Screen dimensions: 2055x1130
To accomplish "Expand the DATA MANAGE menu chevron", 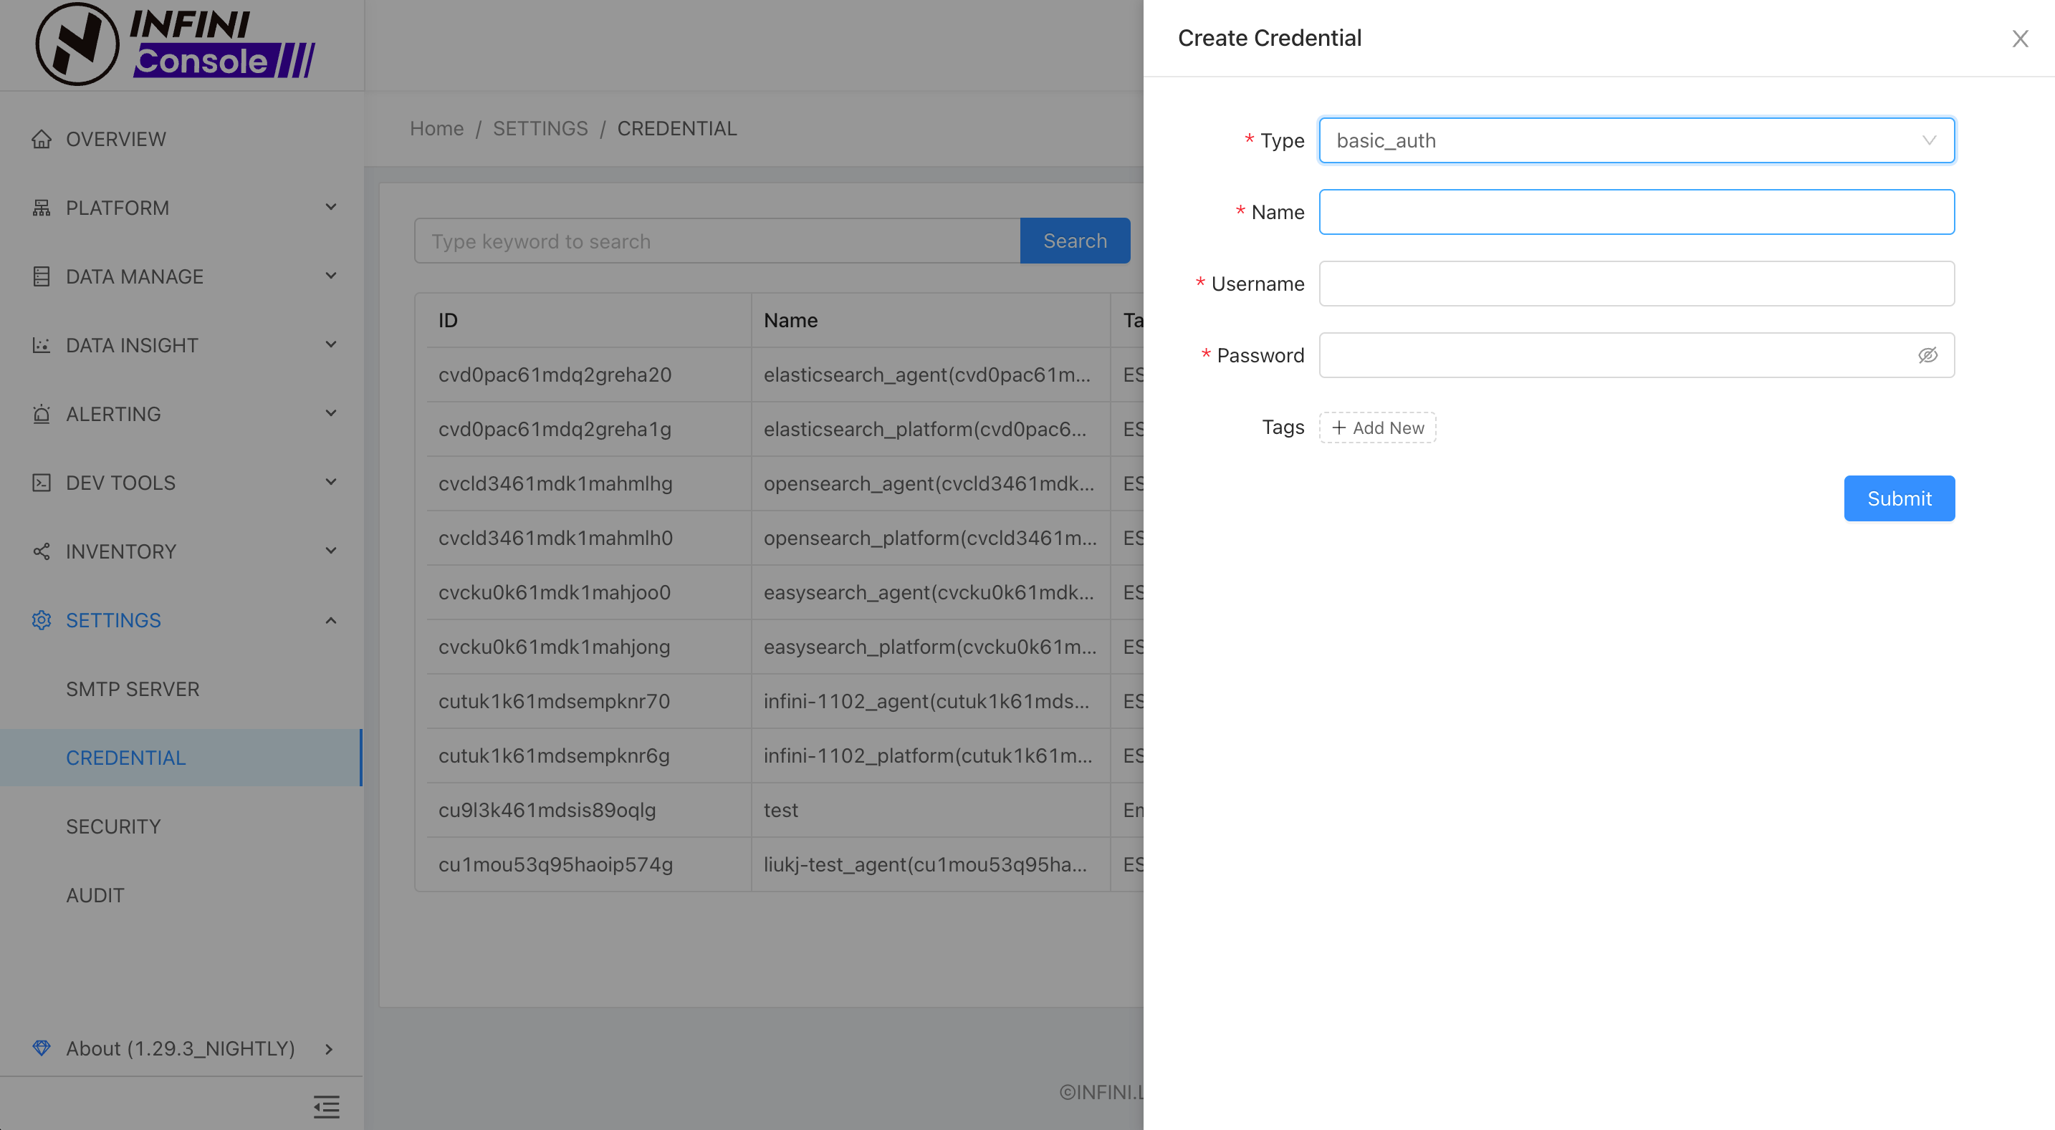I will click(x=330, y=276).
